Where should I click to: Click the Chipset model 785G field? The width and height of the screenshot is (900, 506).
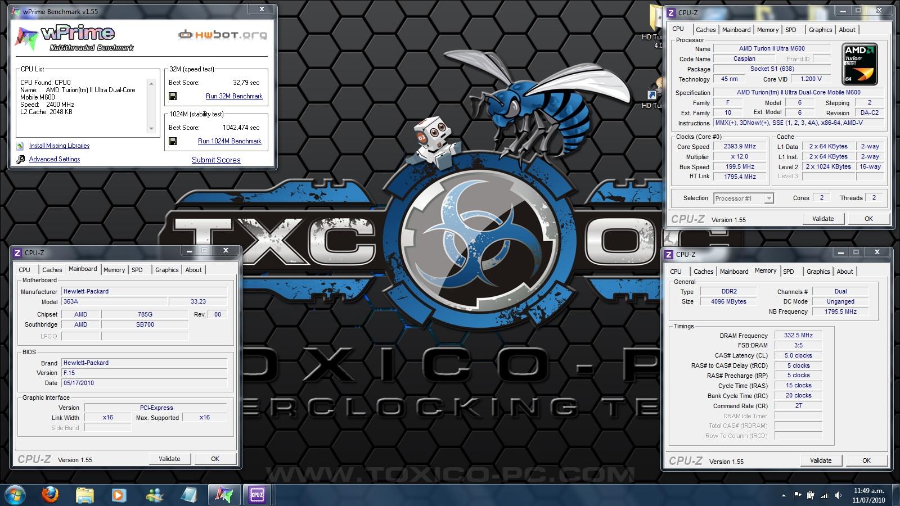(145, 314)
